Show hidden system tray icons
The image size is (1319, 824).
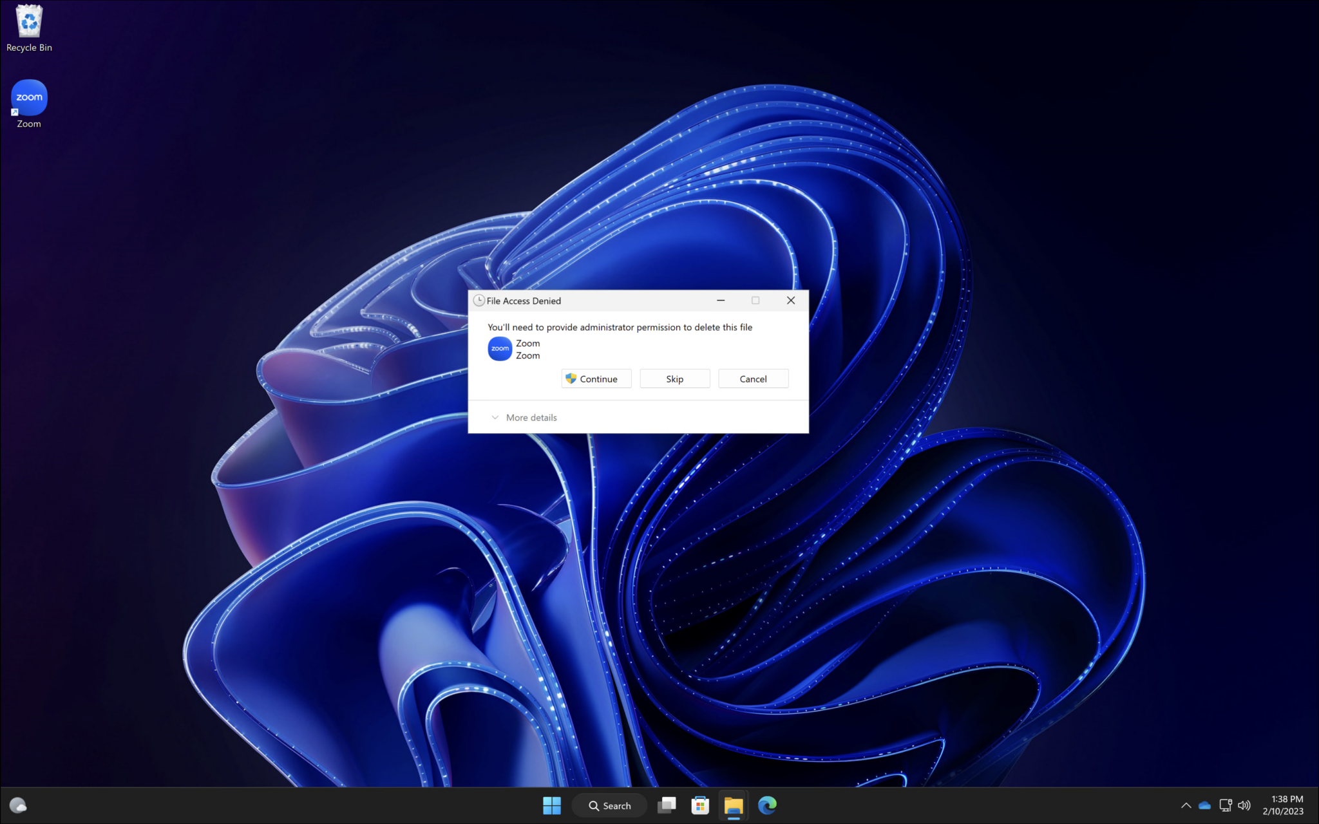[1186, 805]
